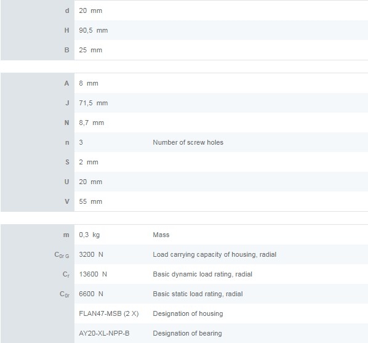Click the U value 20 mm

coord(90,182)
